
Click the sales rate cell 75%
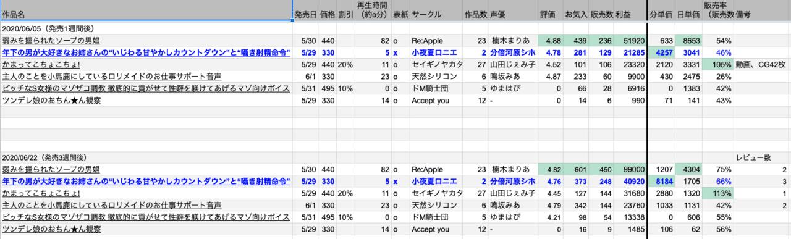718,169
